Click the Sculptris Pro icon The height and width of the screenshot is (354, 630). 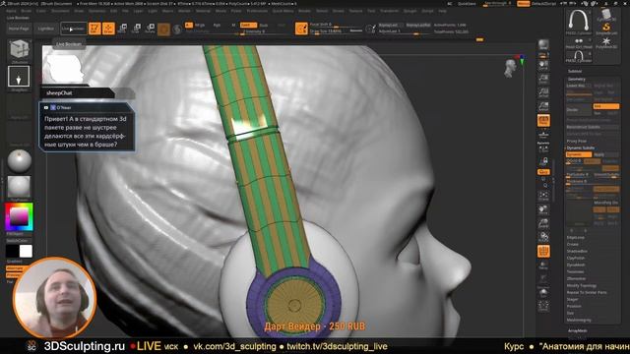177,29
